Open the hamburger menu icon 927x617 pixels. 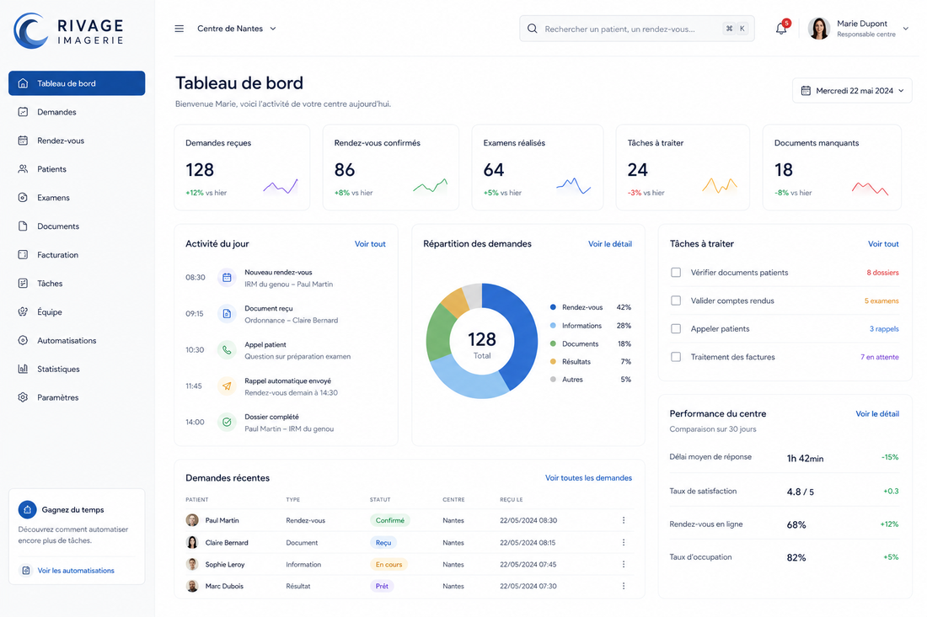(x=180, y=29)
